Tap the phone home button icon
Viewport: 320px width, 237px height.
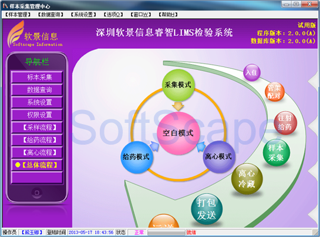37,193
